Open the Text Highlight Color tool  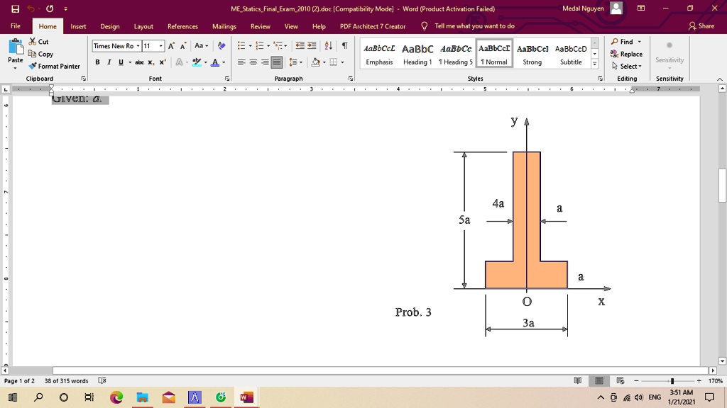197,62
